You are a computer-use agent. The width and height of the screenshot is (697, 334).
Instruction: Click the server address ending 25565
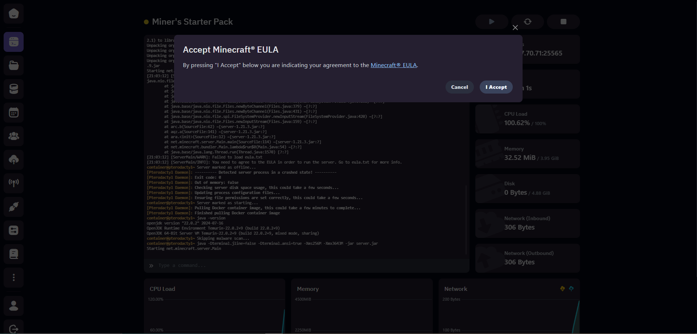(x=542, y=53)
